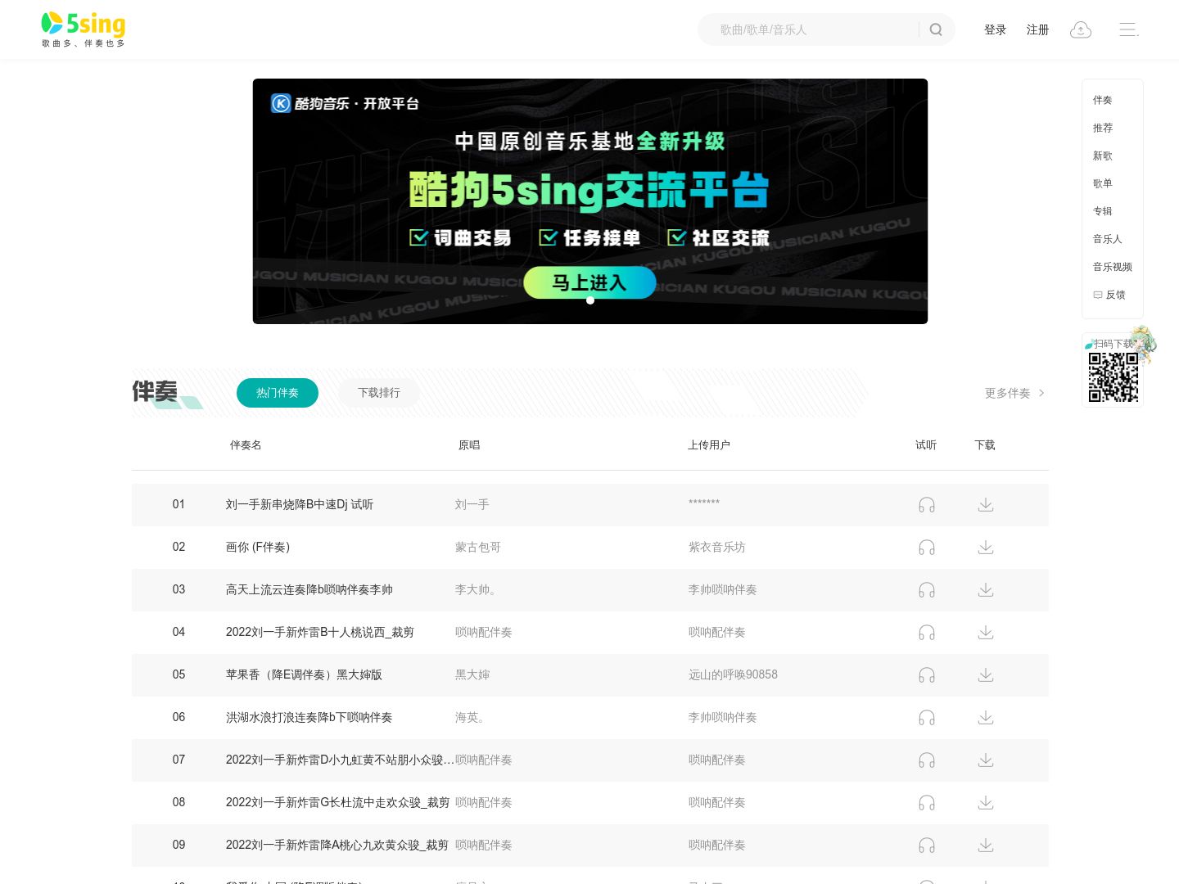Jump to 专辑 in side navigation
This screenshot has height=884, width=1179.
1103,211
